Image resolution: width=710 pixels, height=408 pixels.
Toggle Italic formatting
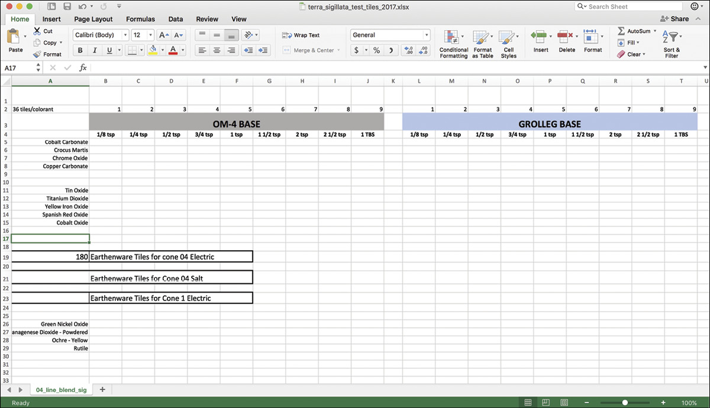(95, 50)
